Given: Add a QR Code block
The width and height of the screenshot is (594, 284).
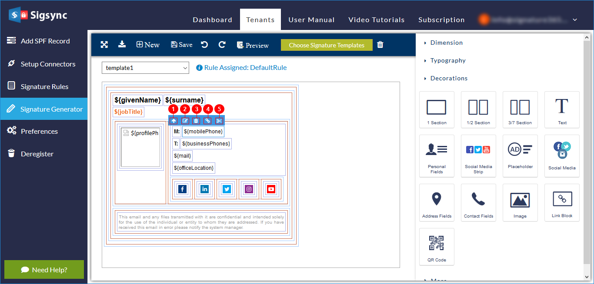Looking at the screenshot, I should point(437,247).
